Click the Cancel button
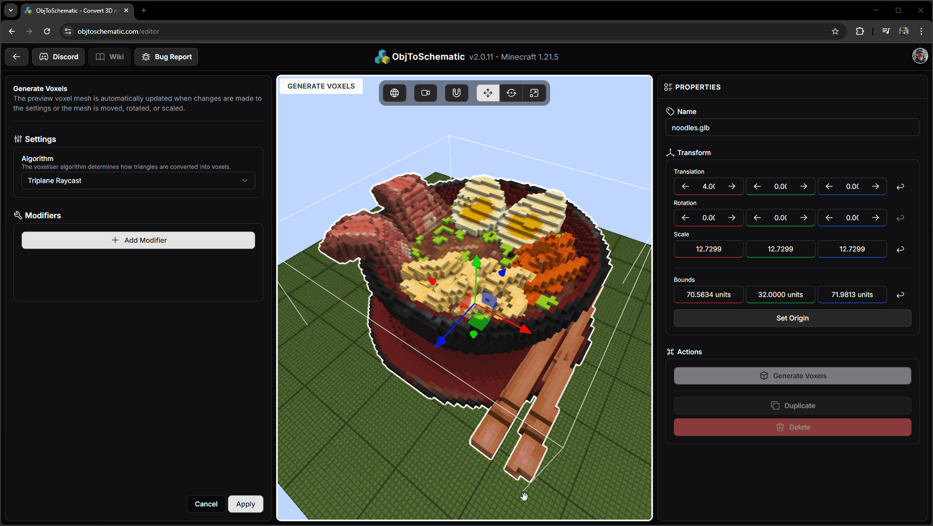This screenshot has width=933, height=526. [206, 504]
